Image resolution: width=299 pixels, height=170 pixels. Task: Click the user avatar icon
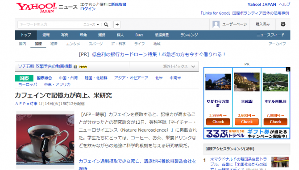[x=216, y=24]
